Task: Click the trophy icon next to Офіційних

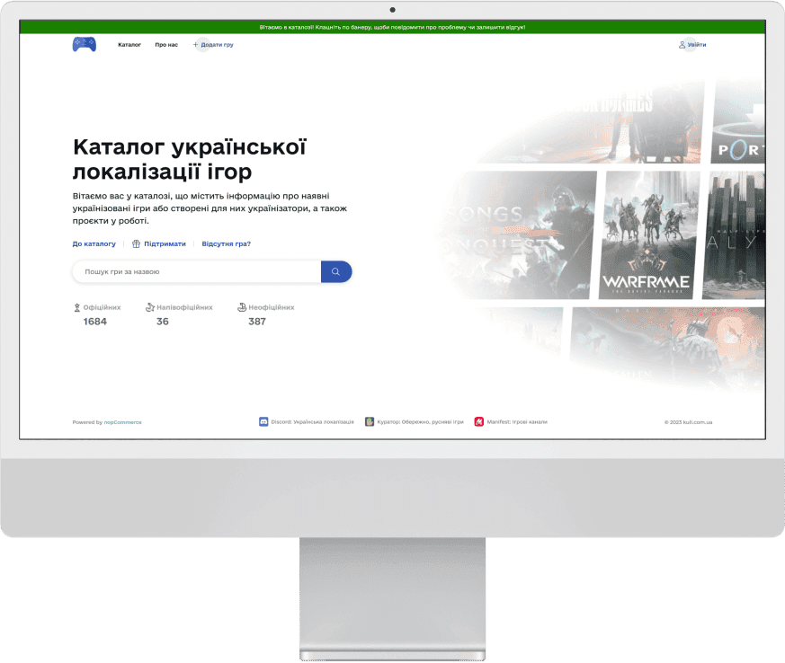Action: click(77, 306)
